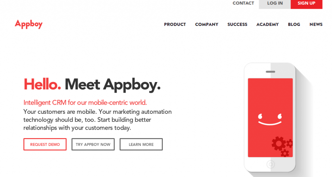Click the small gear at the phone's bottom
Viewport: 332px width, 177px height.
[x=285, y=153]
